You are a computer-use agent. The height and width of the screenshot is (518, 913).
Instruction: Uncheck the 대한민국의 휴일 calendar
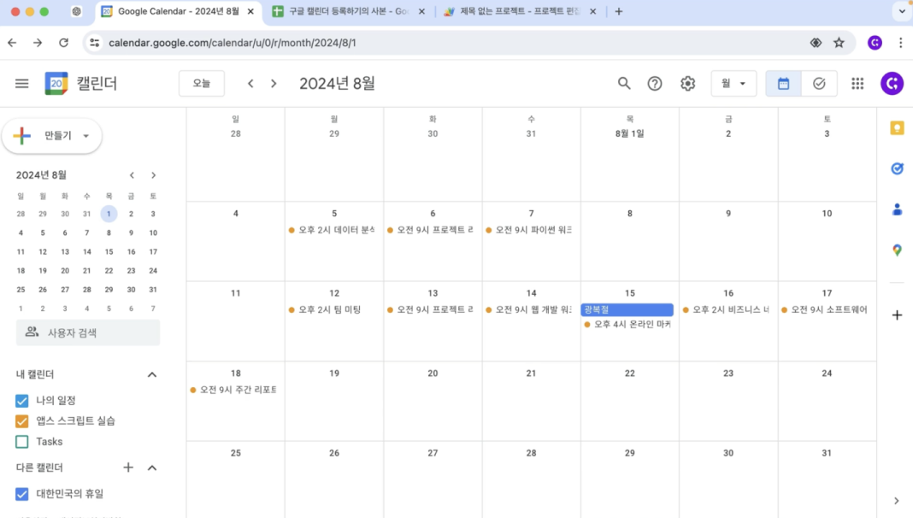pos(21,493)
